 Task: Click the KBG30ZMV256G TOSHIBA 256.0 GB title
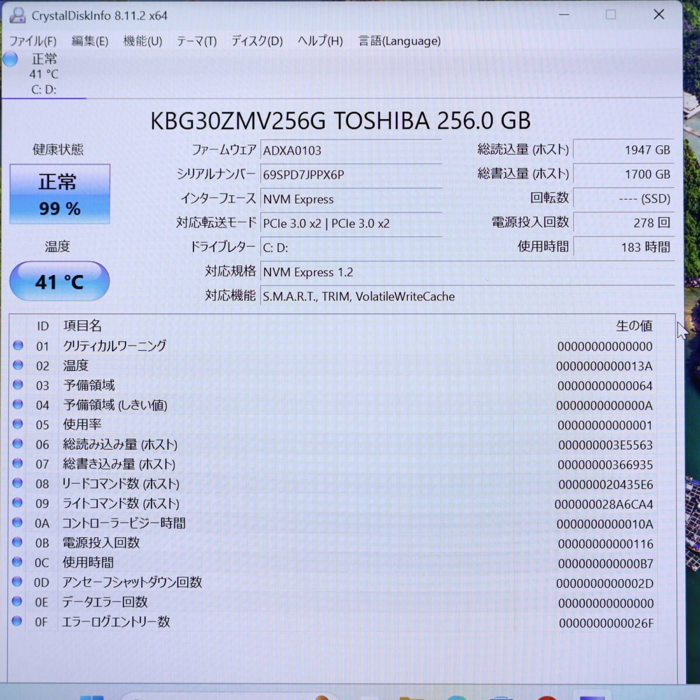coord(341,121)
